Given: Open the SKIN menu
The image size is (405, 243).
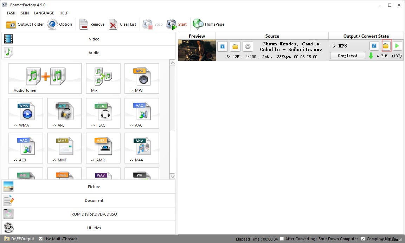Looking at the screenshot, I should [x=24, y=13].
